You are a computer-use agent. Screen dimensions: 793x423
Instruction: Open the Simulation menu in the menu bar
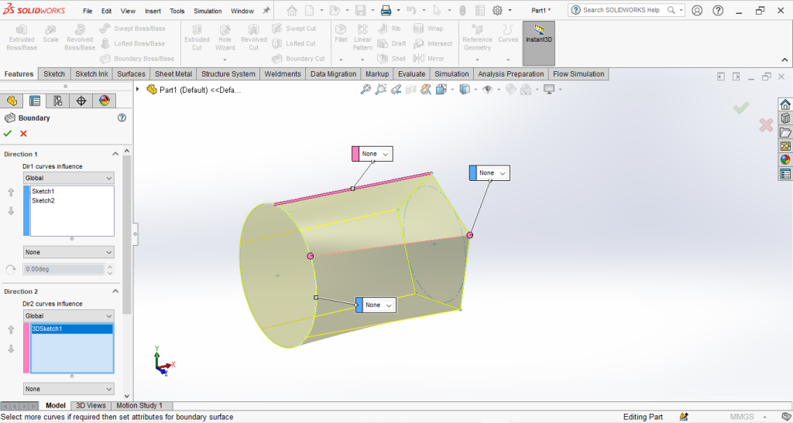coord(207,12)
